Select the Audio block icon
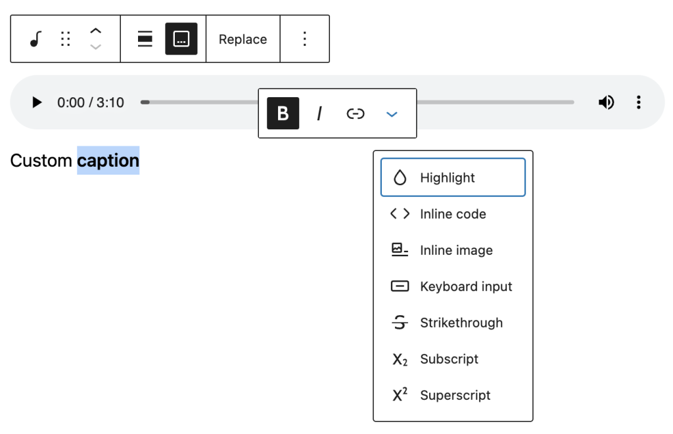 (35, 39)
